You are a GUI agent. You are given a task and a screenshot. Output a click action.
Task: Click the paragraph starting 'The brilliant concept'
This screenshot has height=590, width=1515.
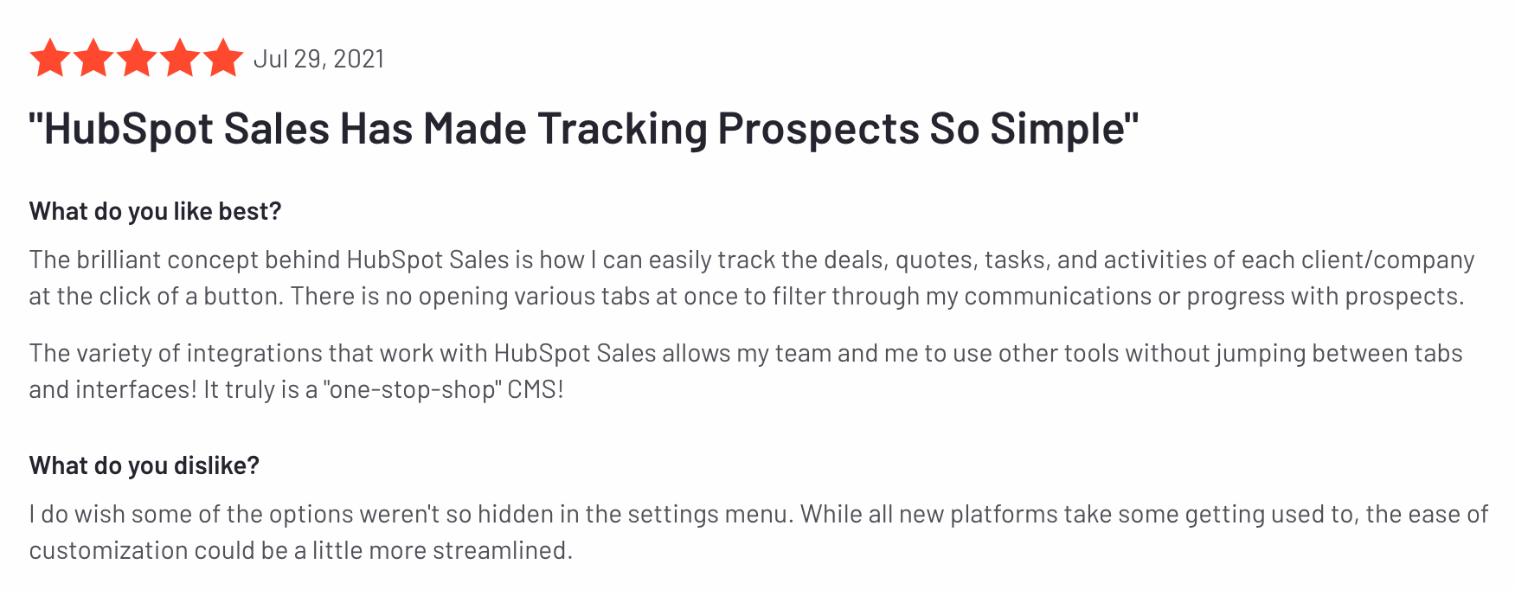[752, 278]
